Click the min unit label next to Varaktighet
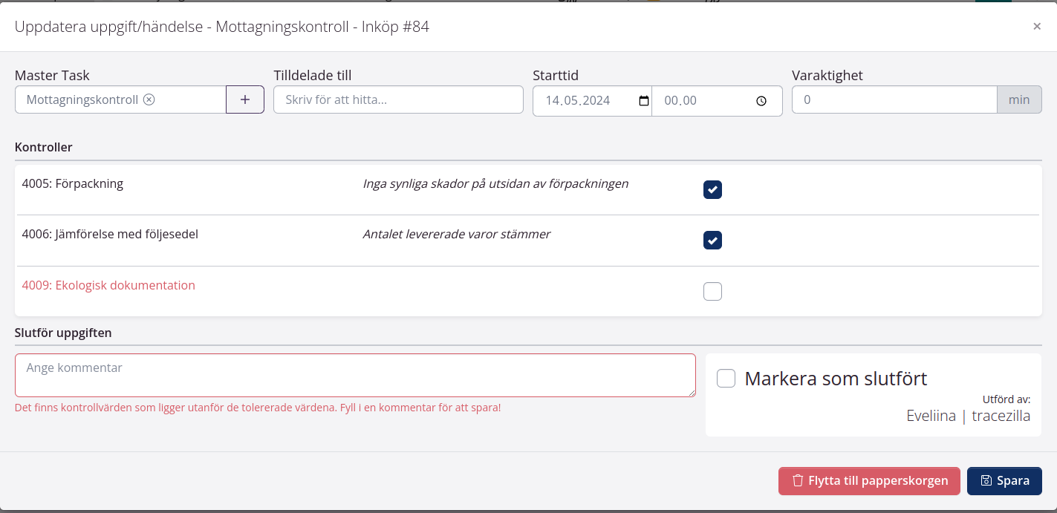Viewport: 1057px width, 513px height. 1019,99
